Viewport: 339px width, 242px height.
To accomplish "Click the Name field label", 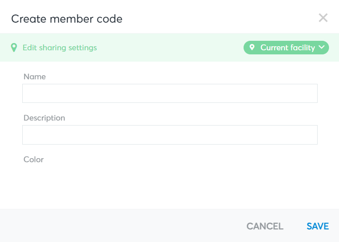I will [x=35, y=77].
